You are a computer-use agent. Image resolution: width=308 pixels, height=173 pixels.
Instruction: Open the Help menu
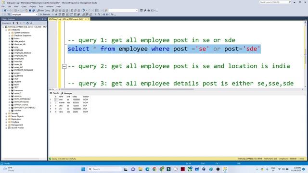tap(59, 6)
